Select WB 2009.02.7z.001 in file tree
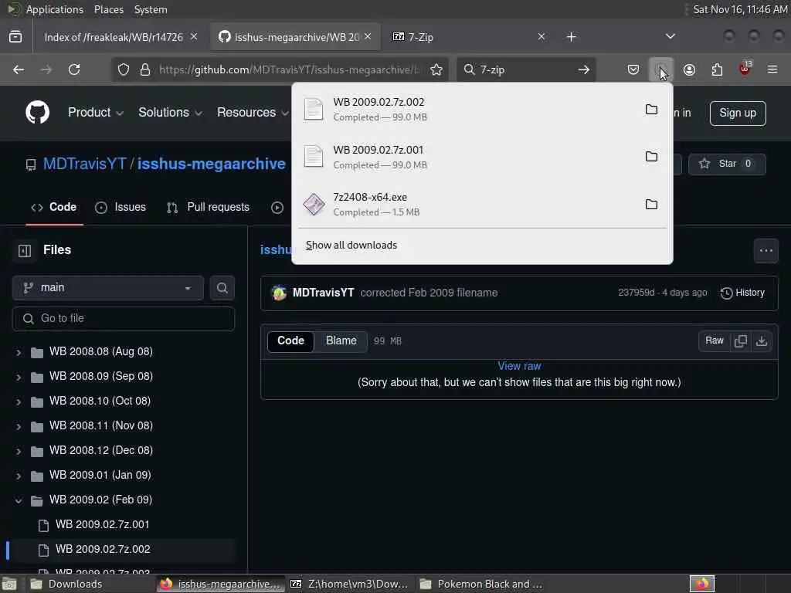791x593 pixels. click(103, 524)
